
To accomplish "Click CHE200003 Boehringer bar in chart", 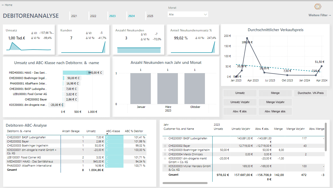I will pos(64,78).
